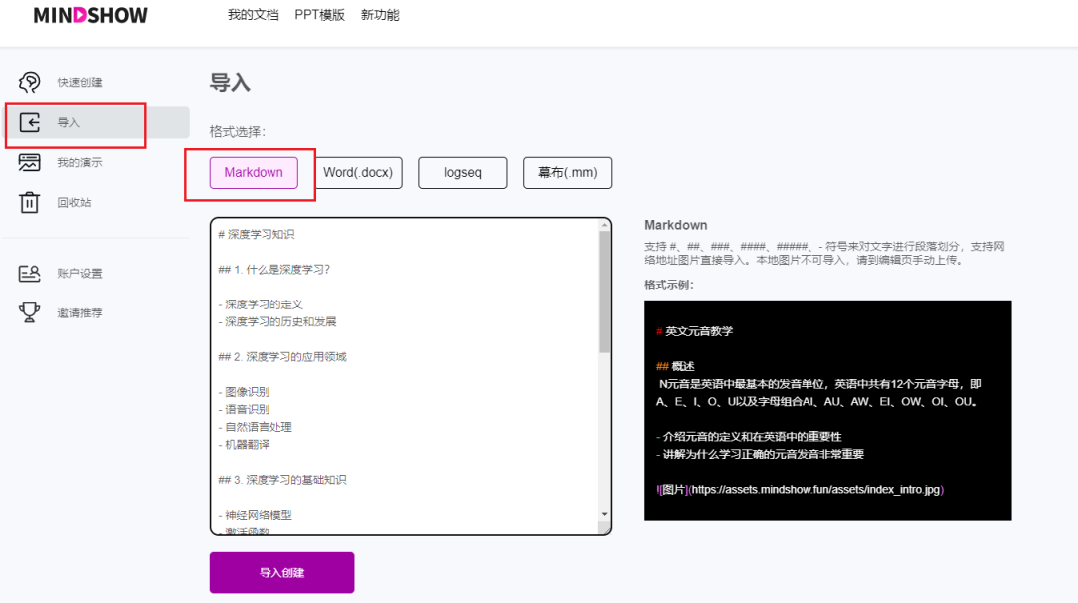The width and height of the screenshot is (1078, 603).
Task: Open PPT模版 in top navigation
Action: point(319,15)
